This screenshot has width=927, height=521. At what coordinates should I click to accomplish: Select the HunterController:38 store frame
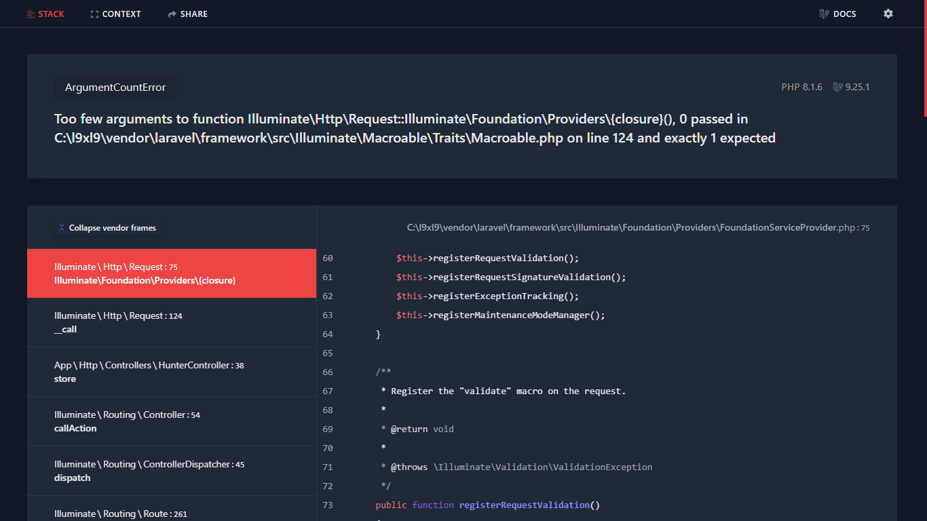pyautogui.click(x=172, y=372)
